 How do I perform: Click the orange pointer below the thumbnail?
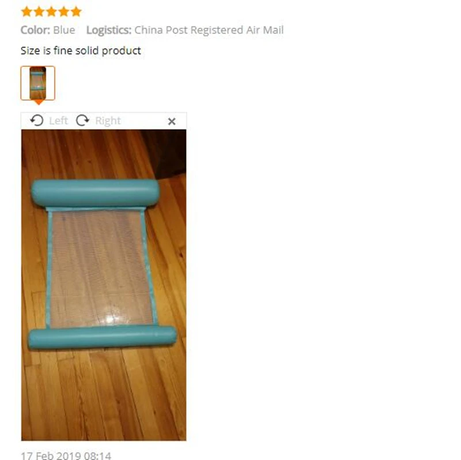(39, 103)
